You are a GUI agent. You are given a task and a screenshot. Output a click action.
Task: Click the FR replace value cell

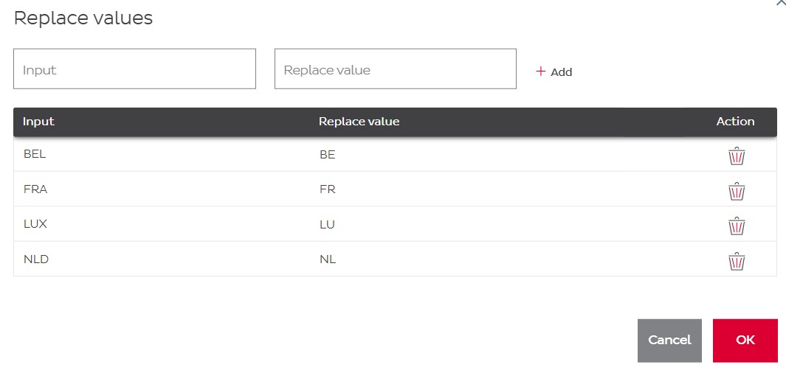coord(328,189)
